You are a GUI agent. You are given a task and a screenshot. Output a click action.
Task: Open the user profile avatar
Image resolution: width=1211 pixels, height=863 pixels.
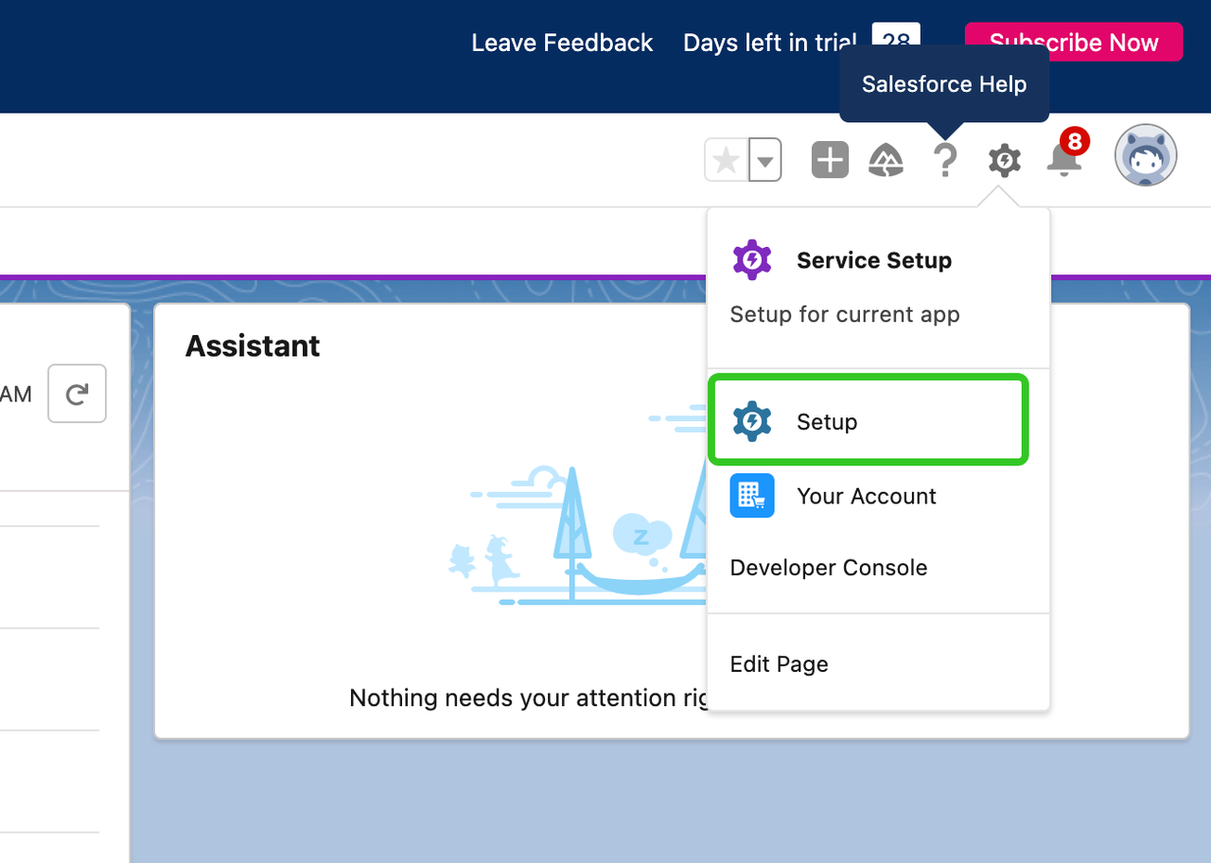click(x=1145, y=155)
